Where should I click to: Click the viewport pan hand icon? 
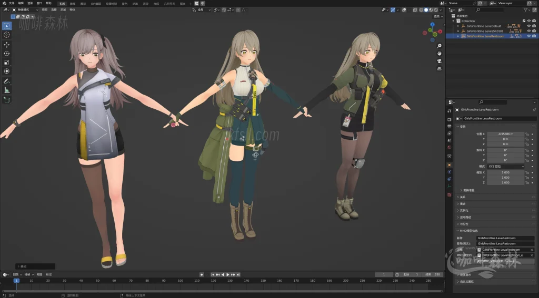[440, 53]
